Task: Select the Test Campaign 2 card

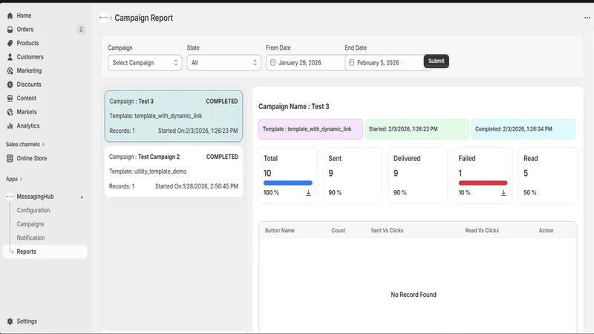Action: (174, 171)
